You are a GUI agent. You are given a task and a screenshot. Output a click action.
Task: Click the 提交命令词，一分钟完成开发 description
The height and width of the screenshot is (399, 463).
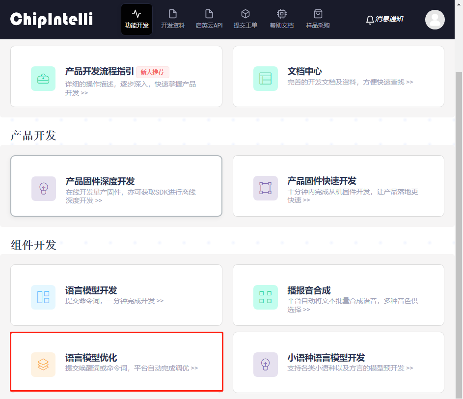coord(114,301)
